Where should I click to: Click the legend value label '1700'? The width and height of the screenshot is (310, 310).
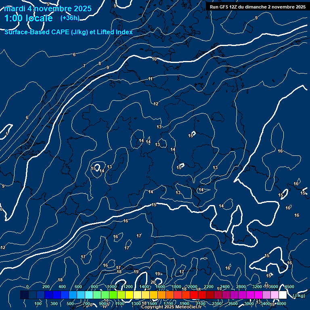click(168, 304)
